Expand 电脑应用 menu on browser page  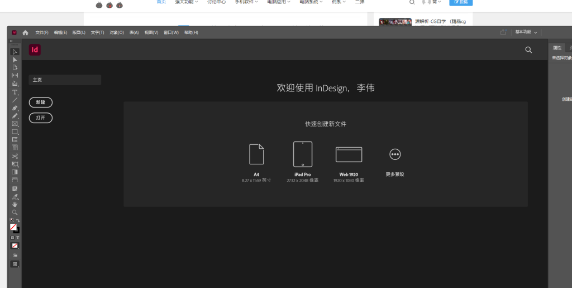[x=279, y=2]
